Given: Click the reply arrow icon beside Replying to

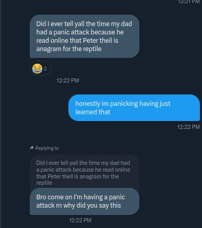Looking at the screenshot, I should (x=32, y=148).
